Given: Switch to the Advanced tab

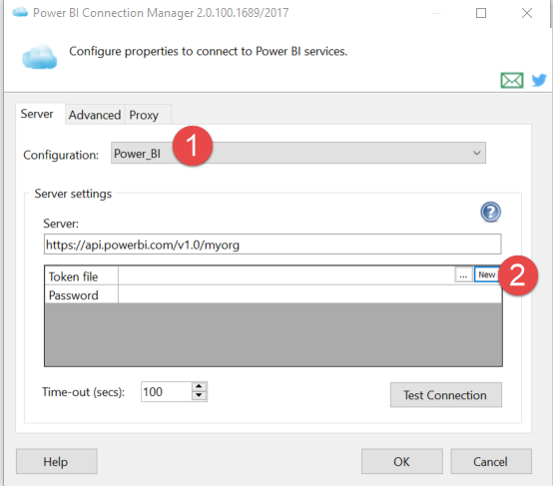Looking at the screenshot, I should click(95, 115).
